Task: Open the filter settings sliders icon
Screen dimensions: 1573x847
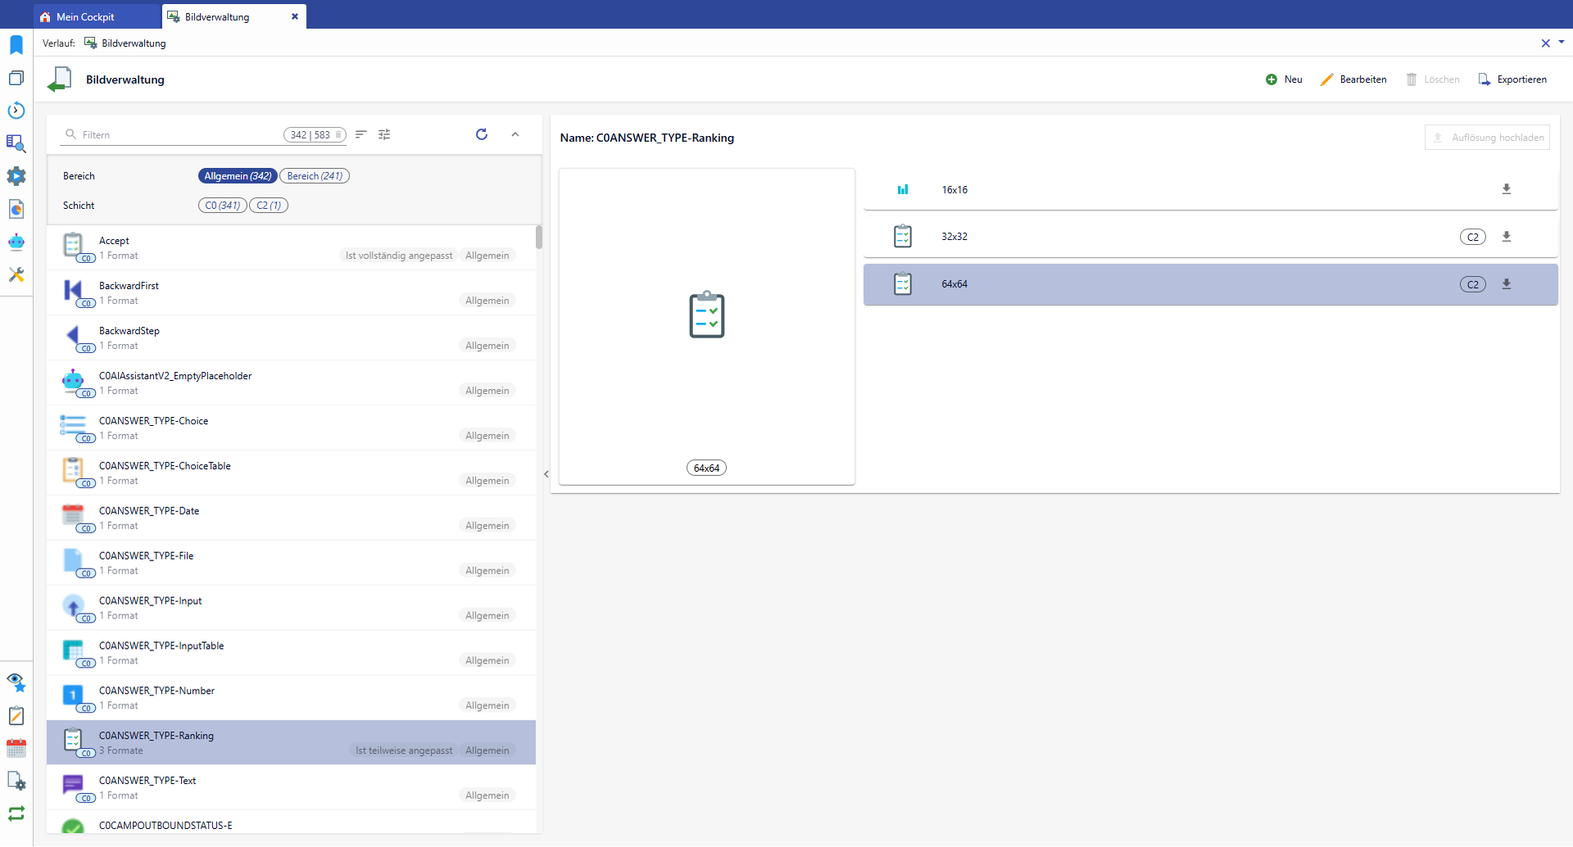Action: click(x=384, y=134)
